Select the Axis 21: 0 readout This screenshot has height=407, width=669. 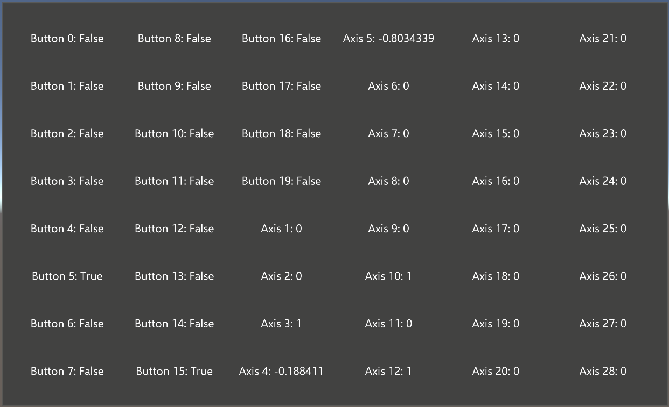(603, 38)
